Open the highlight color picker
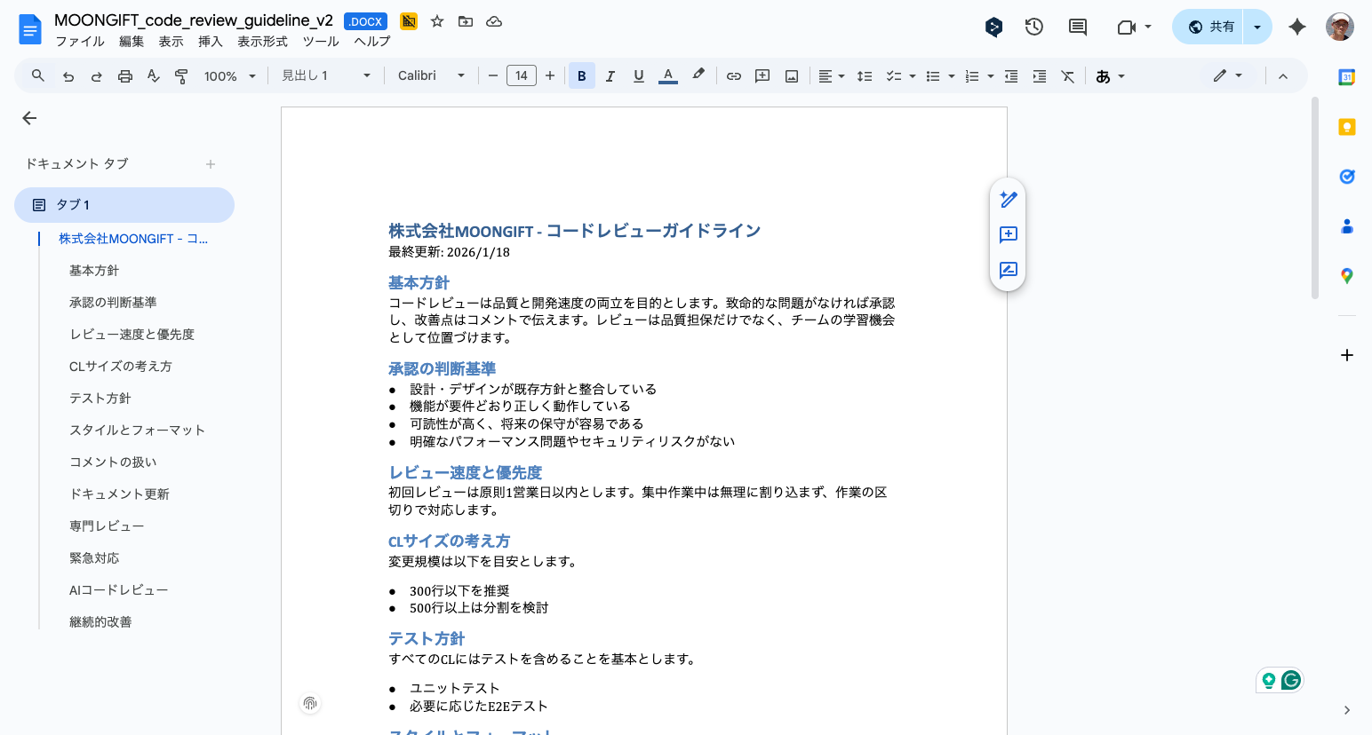The width and height of the screenshot is (1372, 735). (x=698, y=76)
